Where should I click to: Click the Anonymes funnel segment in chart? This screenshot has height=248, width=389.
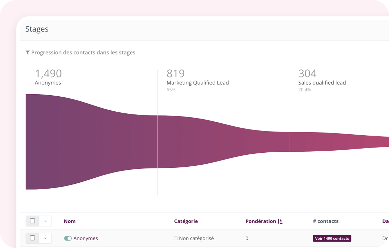tap(89, 142)
